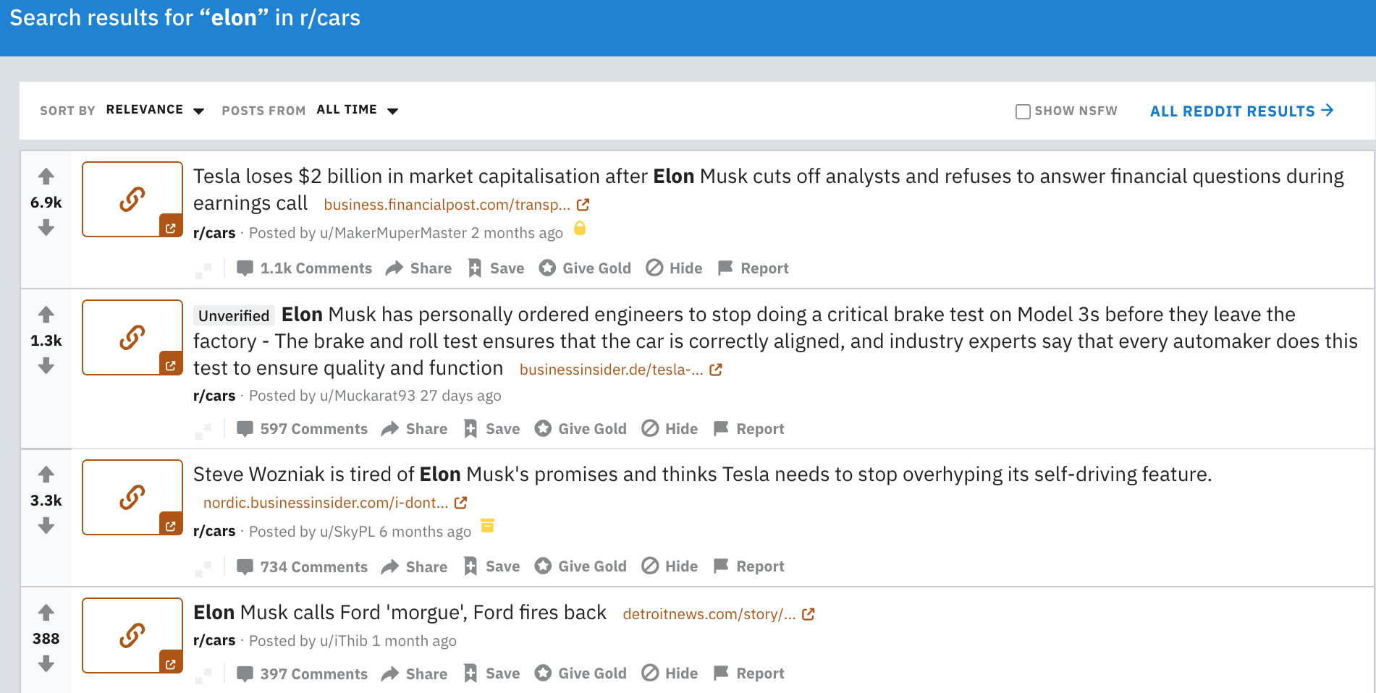Click Give Gold on the Unverified brake test post
This screenshot has height=693, width=1376.
(x=581, y=429)
